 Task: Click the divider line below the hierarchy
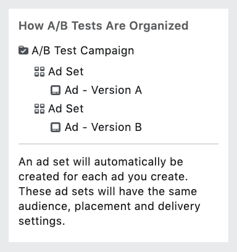[118, 144]
